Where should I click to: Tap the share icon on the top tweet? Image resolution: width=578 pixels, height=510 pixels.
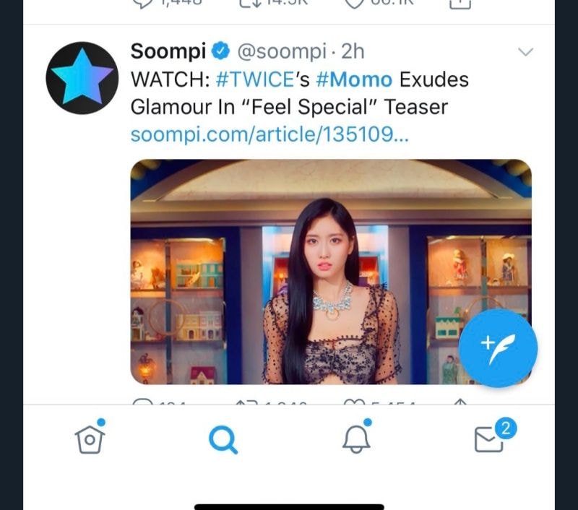tap(461, 4)
